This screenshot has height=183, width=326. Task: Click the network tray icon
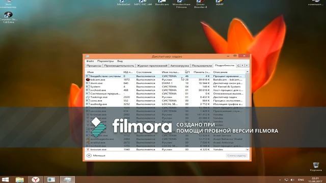[286, 180]
